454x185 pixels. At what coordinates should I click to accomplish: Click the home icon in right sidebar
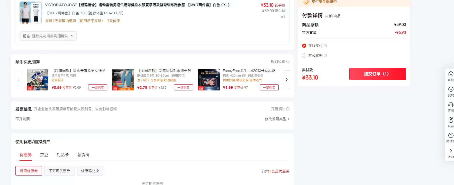[x=451, y=74]
